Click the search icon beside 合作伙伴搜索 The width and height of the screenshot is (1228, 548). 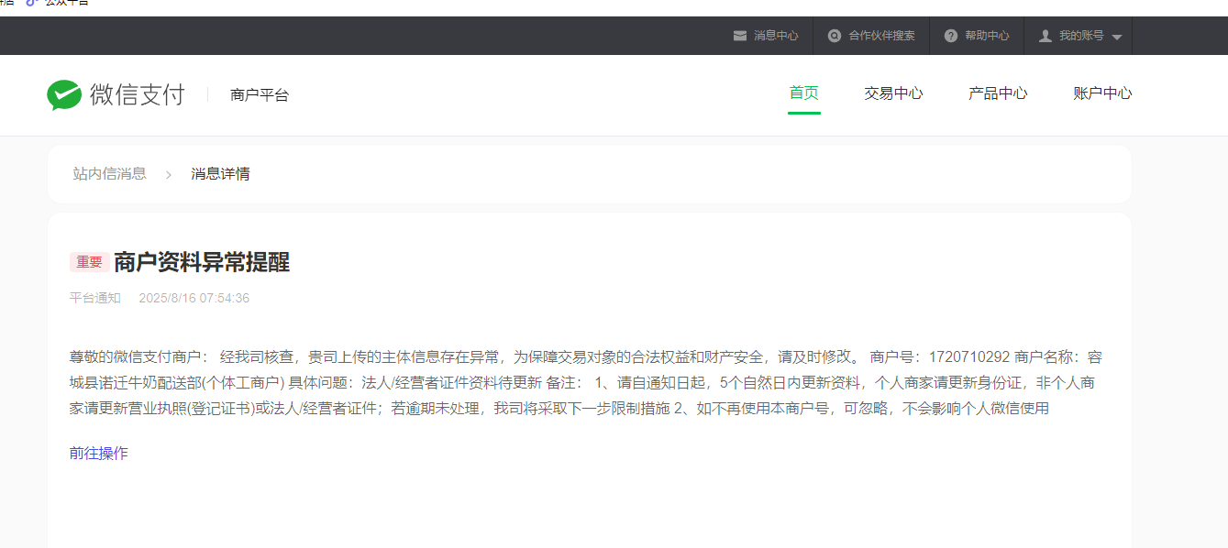pos(835,36)
